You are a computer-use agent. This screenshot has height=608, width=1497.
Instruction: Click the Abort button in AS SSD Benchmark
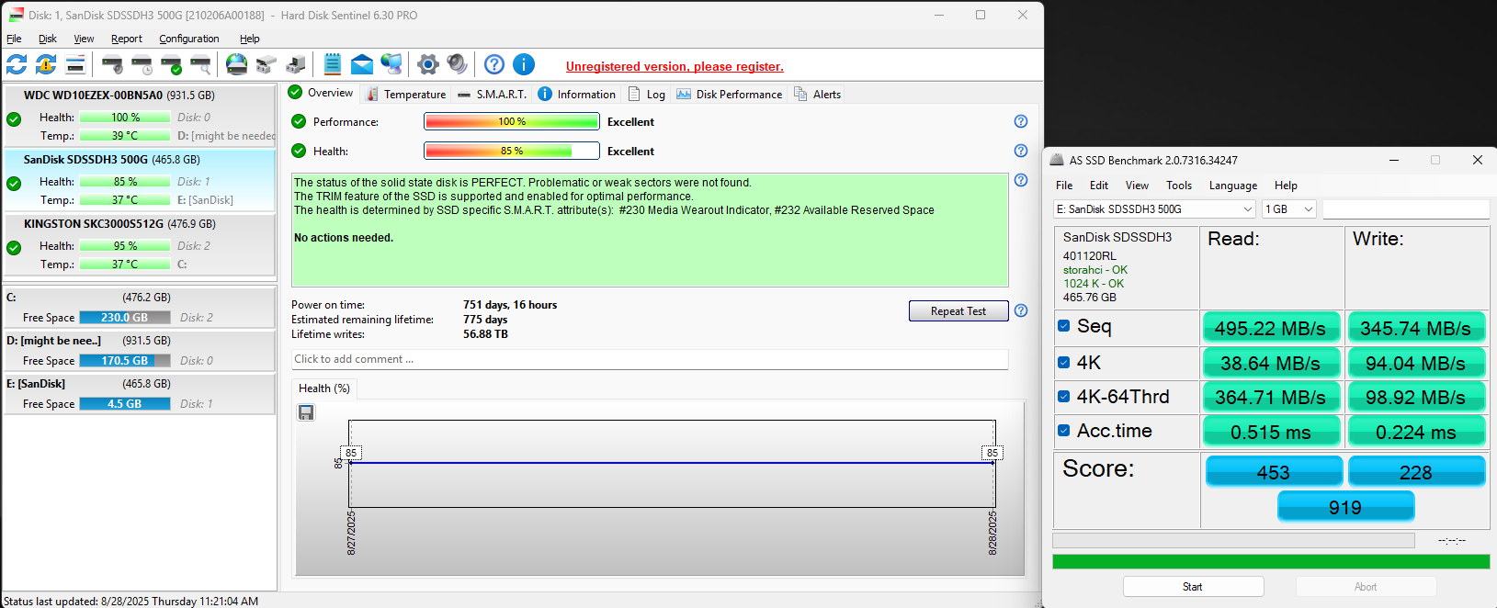point(1366,587)
